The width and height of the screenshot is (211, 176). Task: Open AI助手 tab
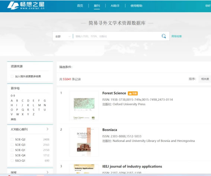click(115, 6)
